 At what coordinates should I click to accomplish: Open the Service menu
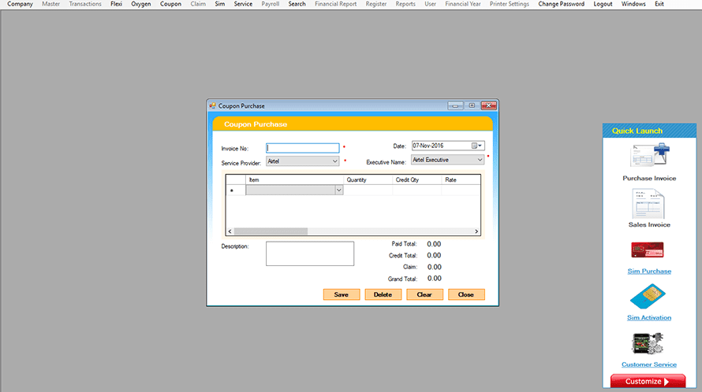(x=243, y=4)
